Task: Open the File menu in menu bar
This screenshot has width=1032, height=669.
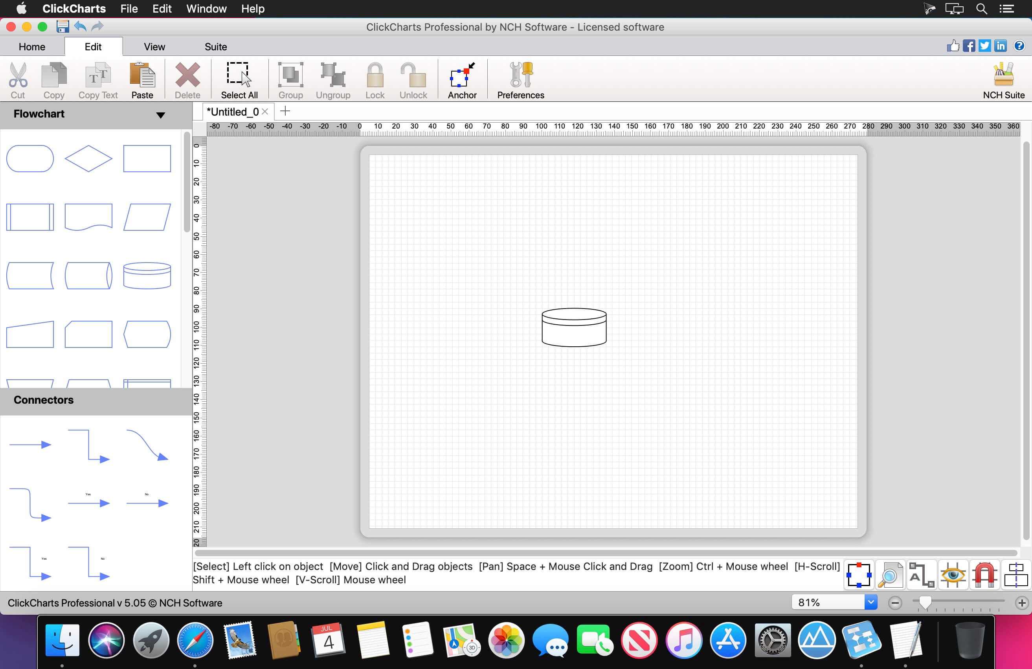Action: [129, 9]
